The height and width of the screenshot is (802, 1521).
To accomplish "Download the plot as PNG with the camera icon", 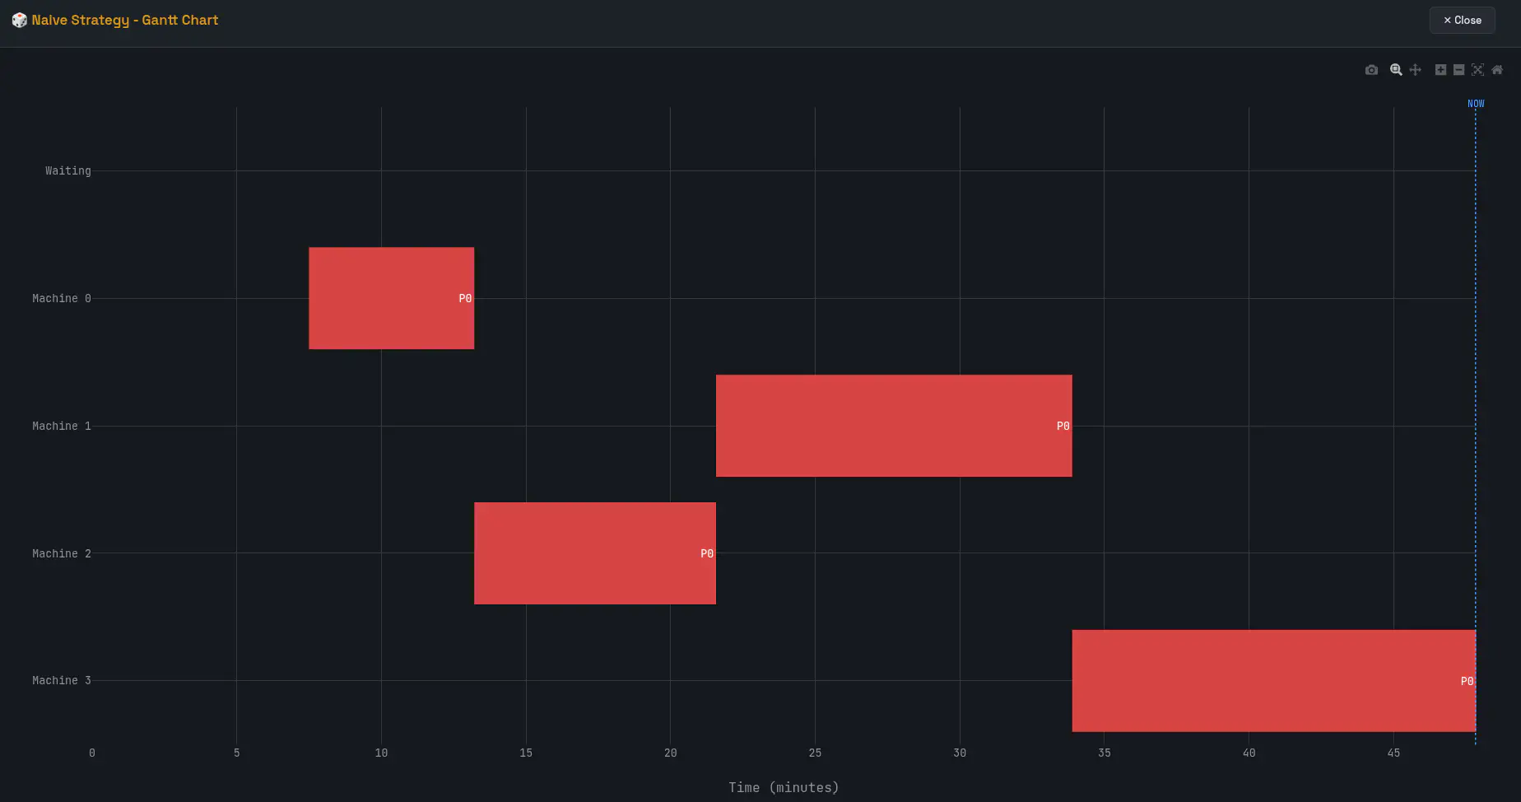I will pyautogui.click(x=1371, y=70).
